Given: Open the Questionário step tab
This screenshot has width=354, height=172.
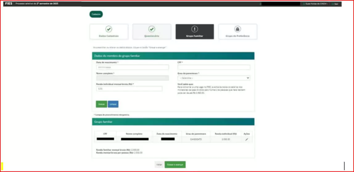Looking at the screenshot, I should (152, 32).
